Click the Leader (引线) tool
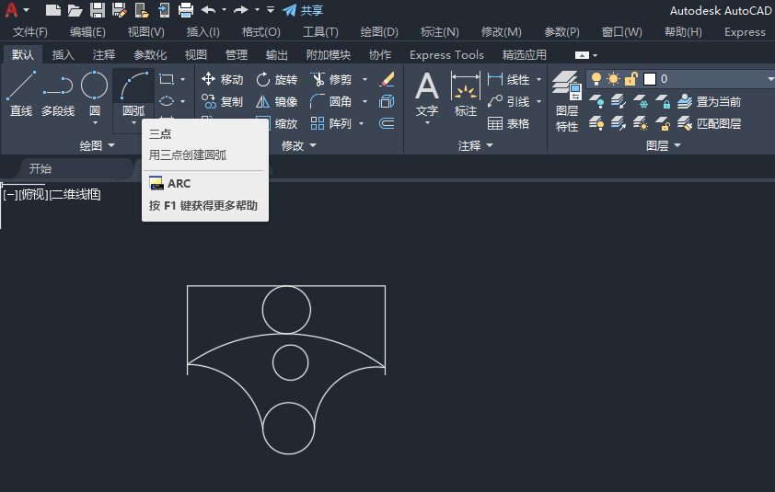 click(508, 101)
